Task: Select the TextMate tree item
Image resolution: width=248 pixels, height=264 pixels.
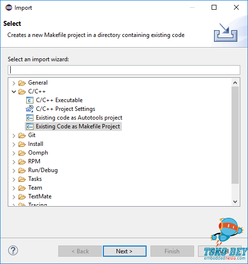Action: click(x=40, y=196)
